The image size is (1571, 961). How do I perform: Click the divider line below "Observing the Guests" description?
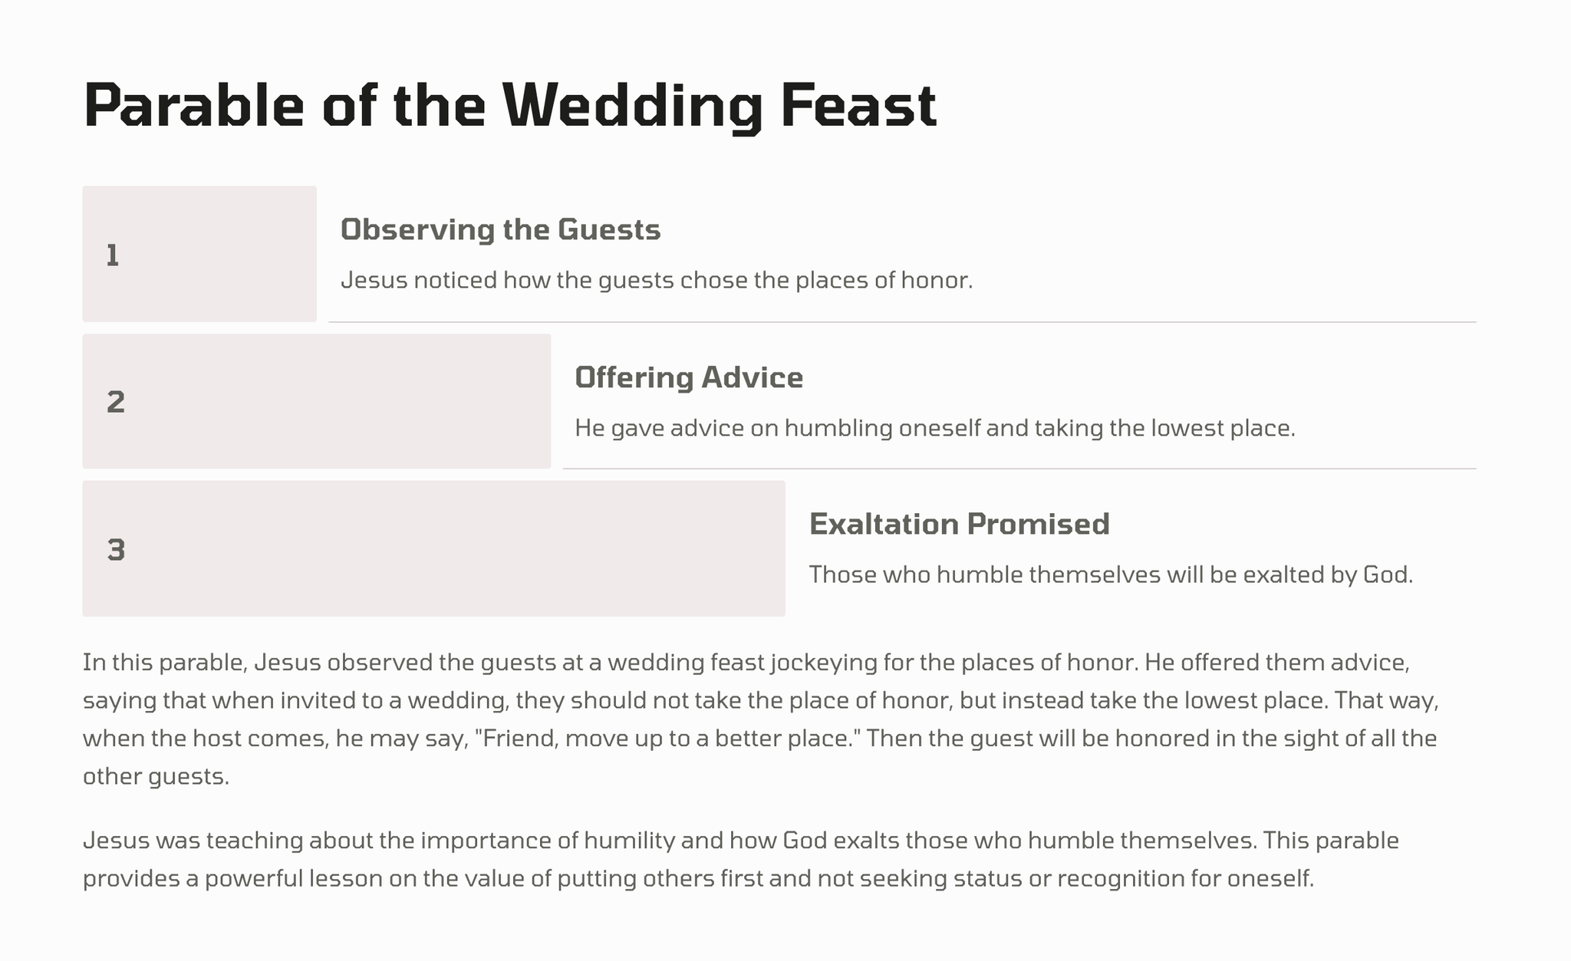pyautogui.click(x=901, y=322)
